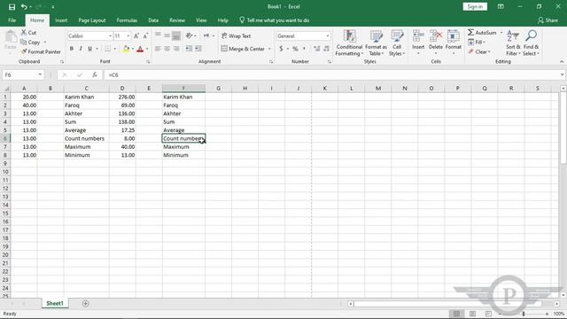The image size is (567, 319).
Task: Open Conditional Formatting menu
Action: [x=349, y=43]
